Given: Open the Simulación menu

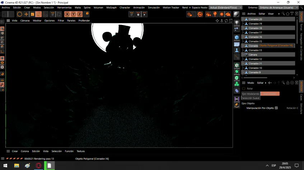Looking at the screenshot, I should pyautogui.click(x=154, y=7).
